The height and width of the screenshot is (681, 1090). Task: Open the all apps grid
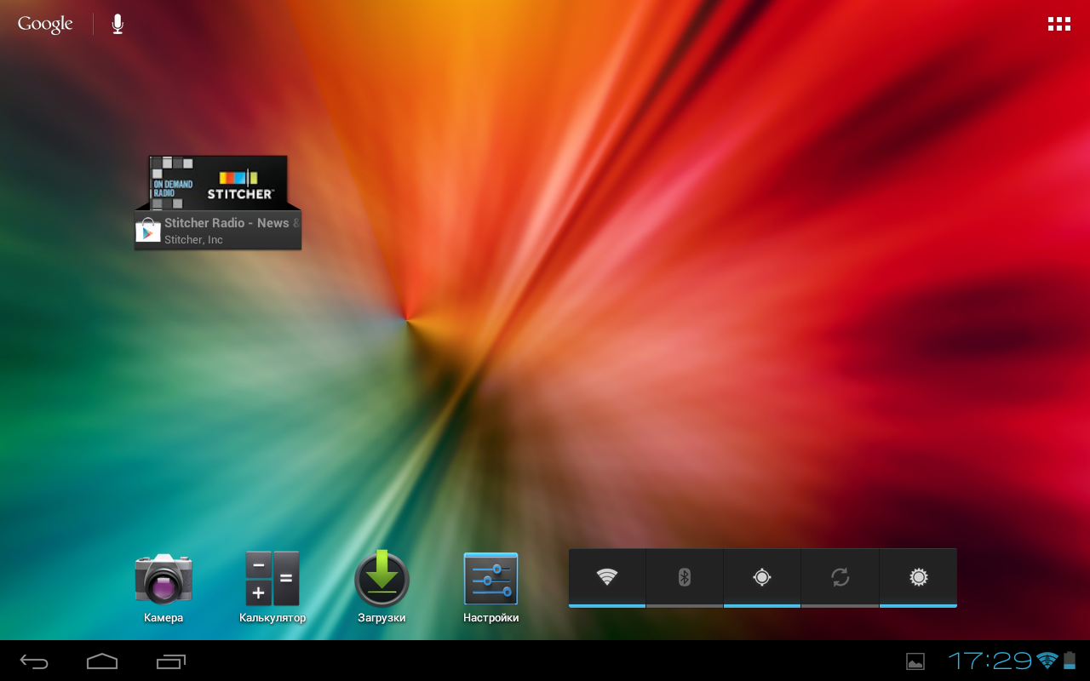point(1058,24)
